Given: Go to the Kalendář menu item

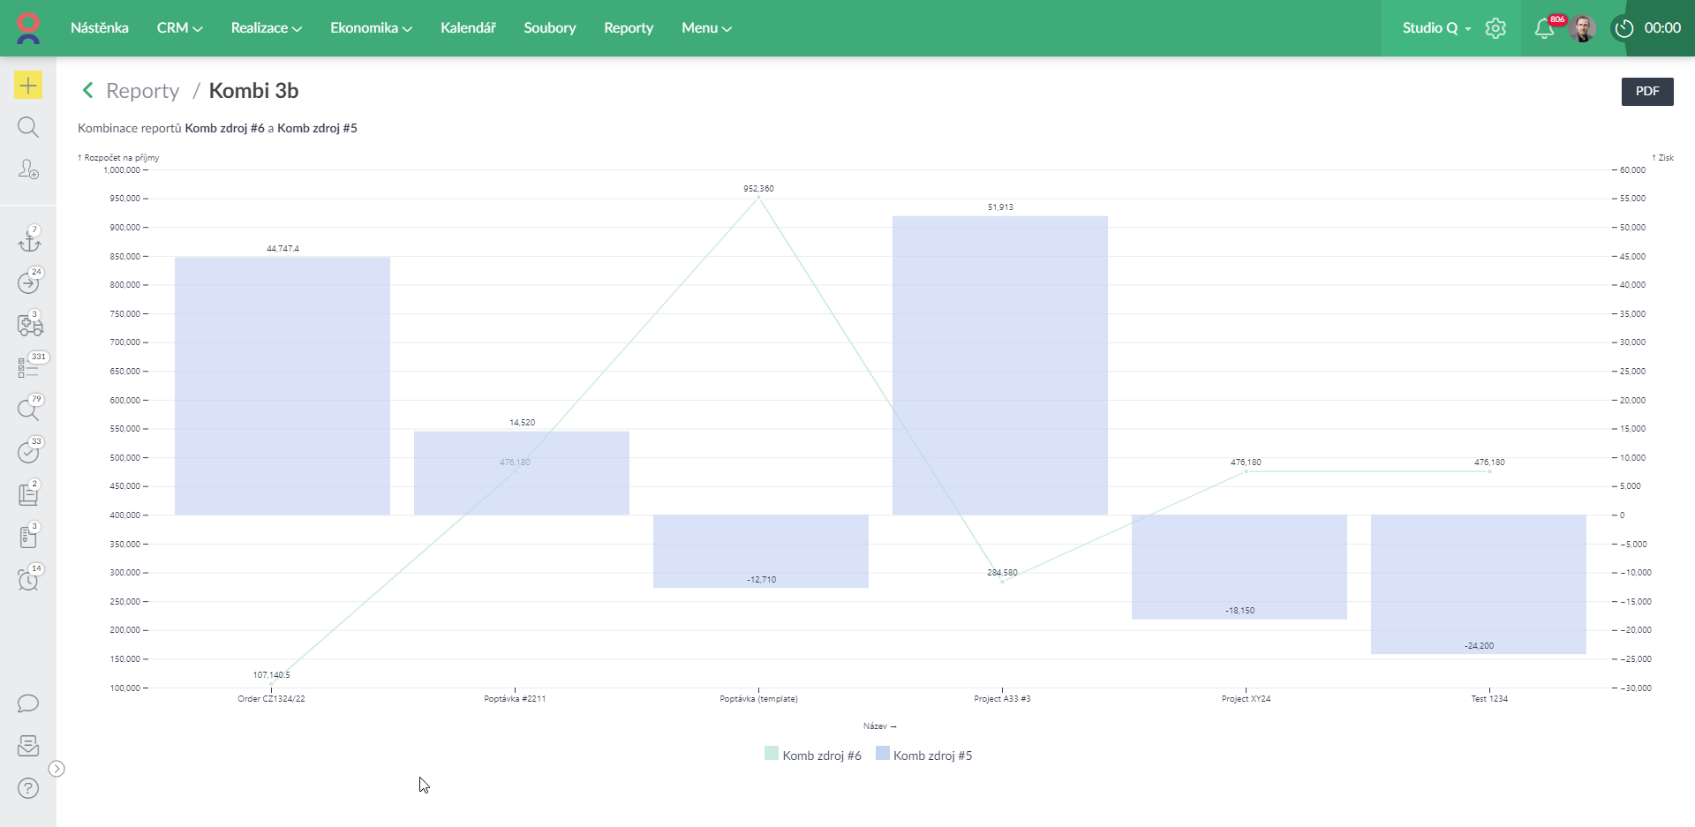Looking at the screenshot, I should click(468, 28).
